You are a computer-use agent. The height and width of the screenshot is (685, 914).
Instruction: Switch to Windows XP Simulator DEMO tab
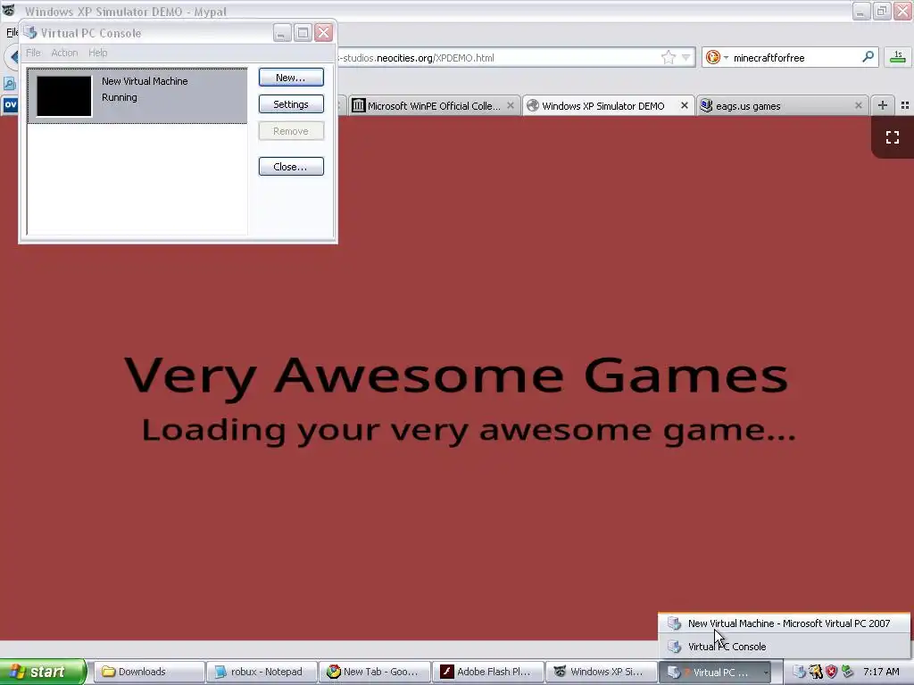click(608, 106)
